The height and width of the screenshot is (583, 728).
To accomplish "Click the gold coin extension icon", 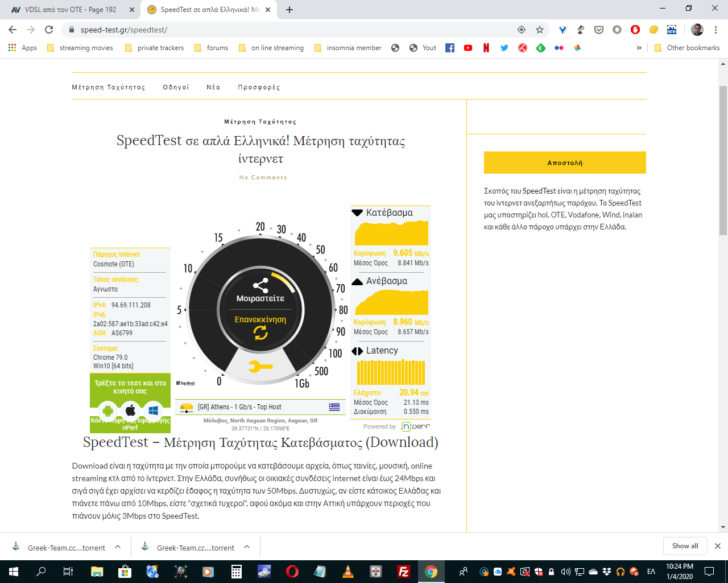I will click(x=653, y=30).
